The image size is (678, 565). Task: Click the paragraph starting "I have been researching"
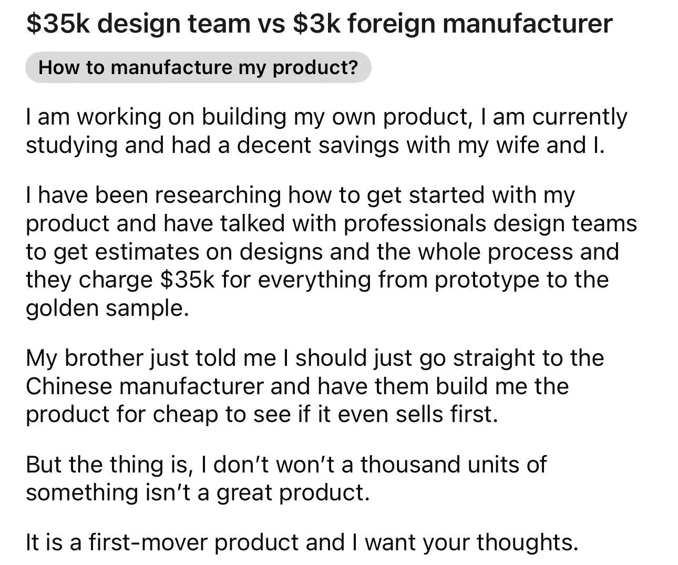[331, 251]
